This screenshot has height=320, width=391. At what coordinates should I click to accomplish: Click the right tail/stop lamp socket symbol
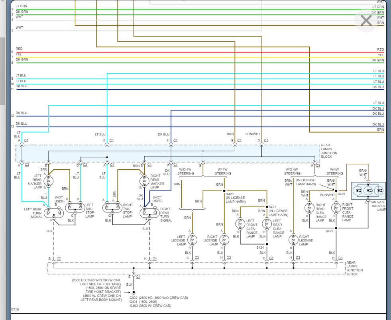pyautogui.click(x=112, y=208)
